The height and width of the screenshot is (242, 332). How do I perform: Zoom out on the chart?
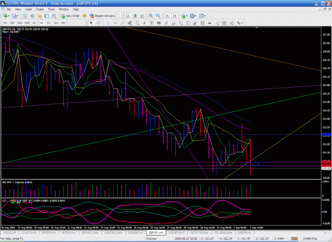158,16
